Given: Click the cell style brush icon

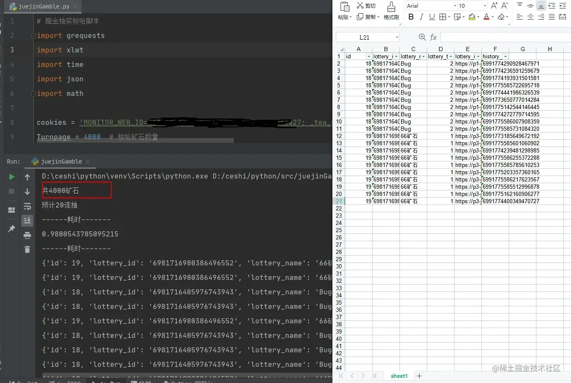Looking at the screenshot, I should 457,17.
